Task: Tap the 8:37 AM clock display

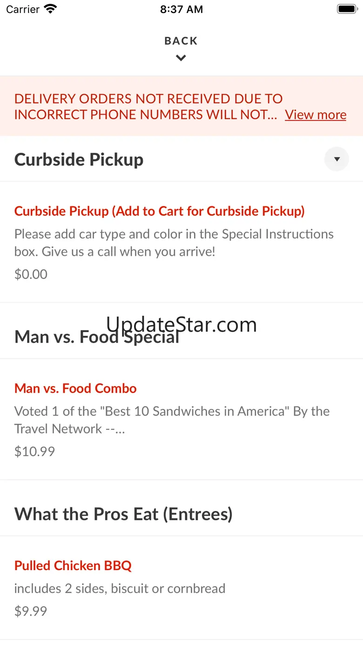Action: 181,9
